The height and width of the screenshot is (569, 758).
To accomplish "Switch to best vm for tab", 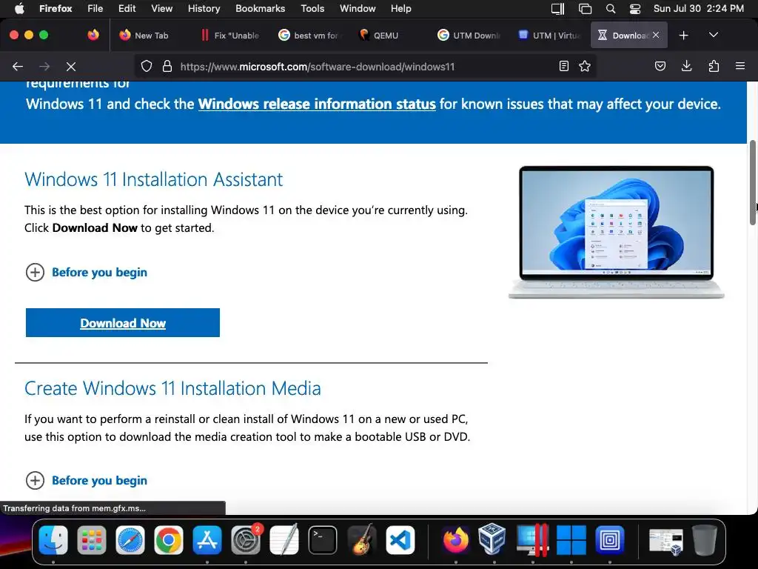I will [x=309, y=36].
